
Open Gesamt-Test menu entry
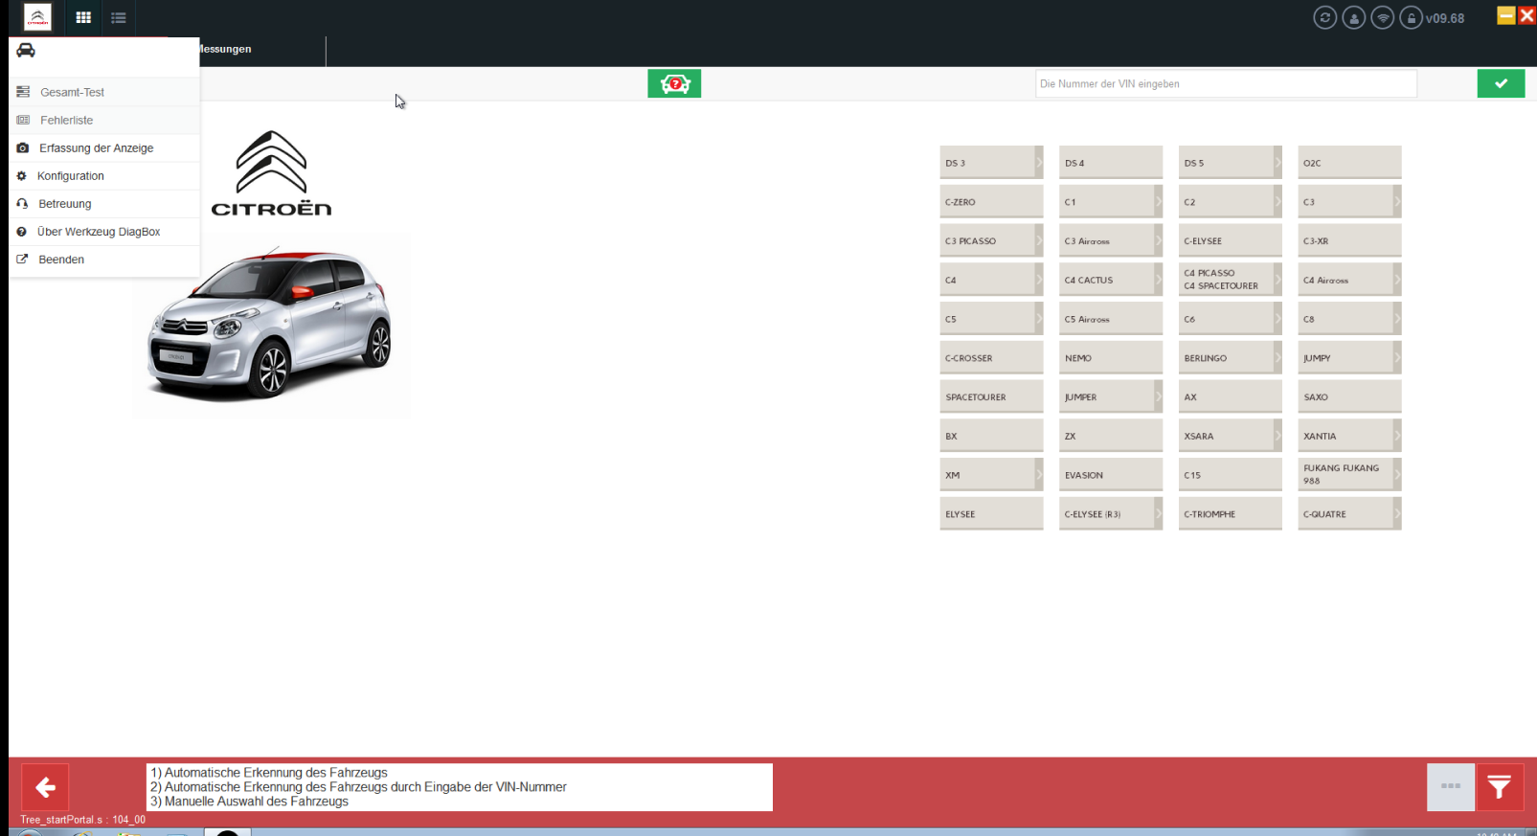[72, 93]
